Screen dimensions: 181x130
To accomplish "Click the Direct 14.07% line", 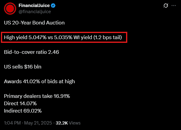I will [20, 103].
